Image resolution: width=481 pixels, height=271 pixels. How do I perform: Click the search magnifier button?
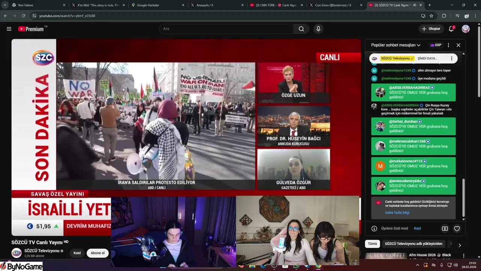tap(301, 29)
